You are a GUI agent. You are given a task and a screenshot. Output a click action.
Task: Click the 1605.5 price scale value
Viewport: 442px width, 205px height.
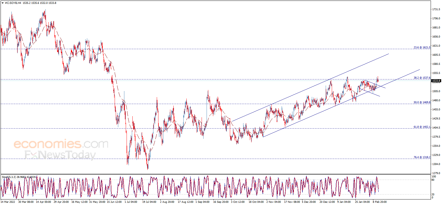(x=436, y=55)
